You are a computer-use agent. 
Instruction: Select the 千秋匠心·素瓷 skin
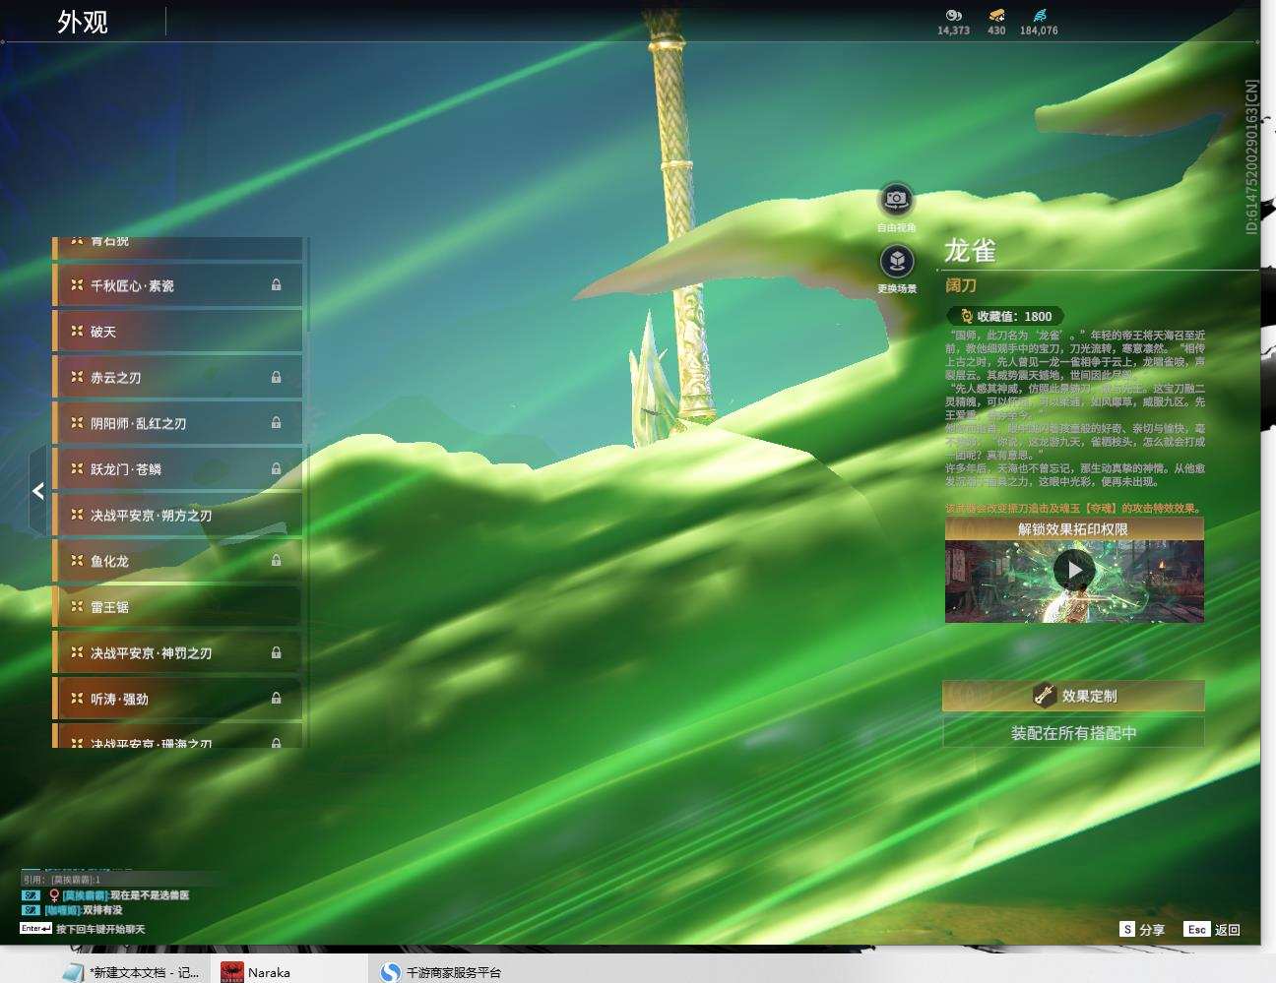click(177, 285)
